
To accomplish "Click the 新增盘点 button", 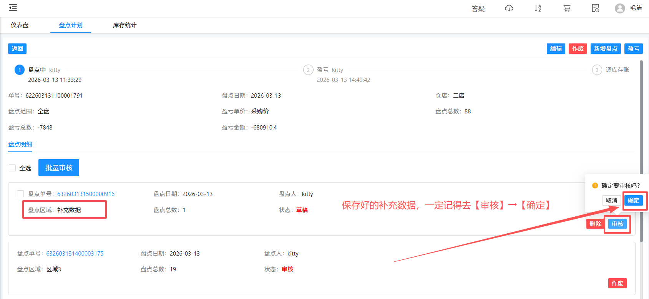I will point(606,49).
